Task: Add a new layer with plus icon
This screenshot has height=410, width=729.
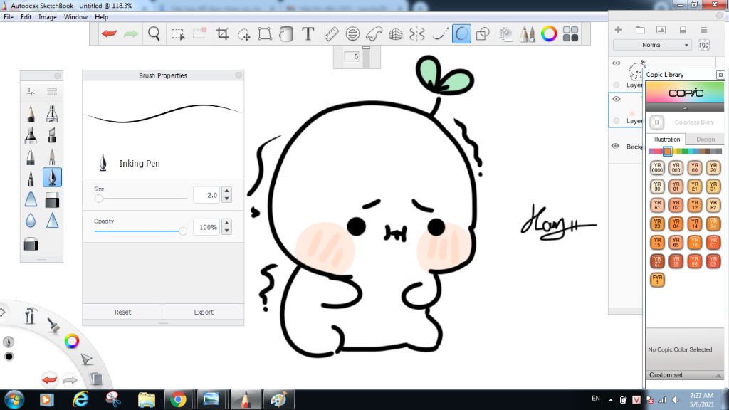Action: [x=618, y=30]
